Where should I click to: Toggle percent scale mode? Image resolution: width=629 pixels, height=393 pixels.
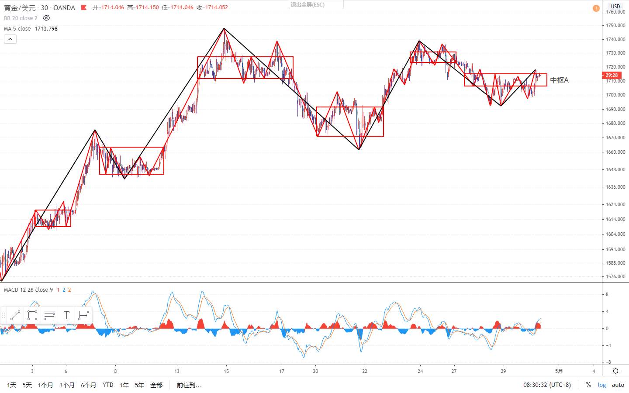[x=588, y=385]
